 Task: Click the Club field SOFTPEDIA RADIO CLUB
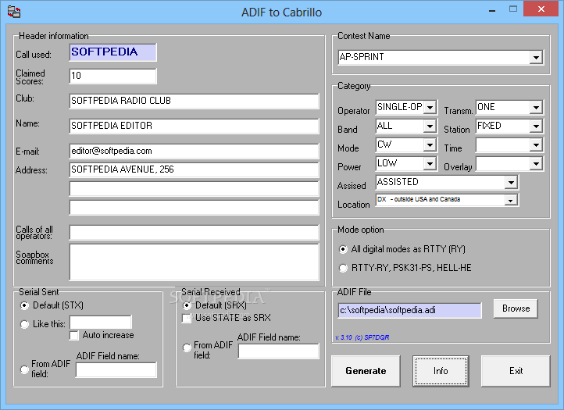(x=195, y=101)
